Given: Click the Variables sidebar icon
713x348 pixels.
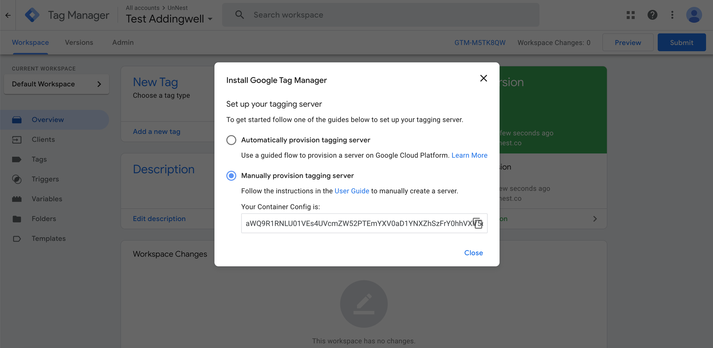Looking at the screenshot, I should click(17, 199).
